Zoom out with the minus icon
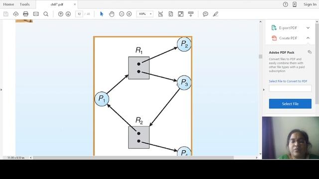Image resolution: width=319 pixels, height=179 pixels. click(122, 14)
